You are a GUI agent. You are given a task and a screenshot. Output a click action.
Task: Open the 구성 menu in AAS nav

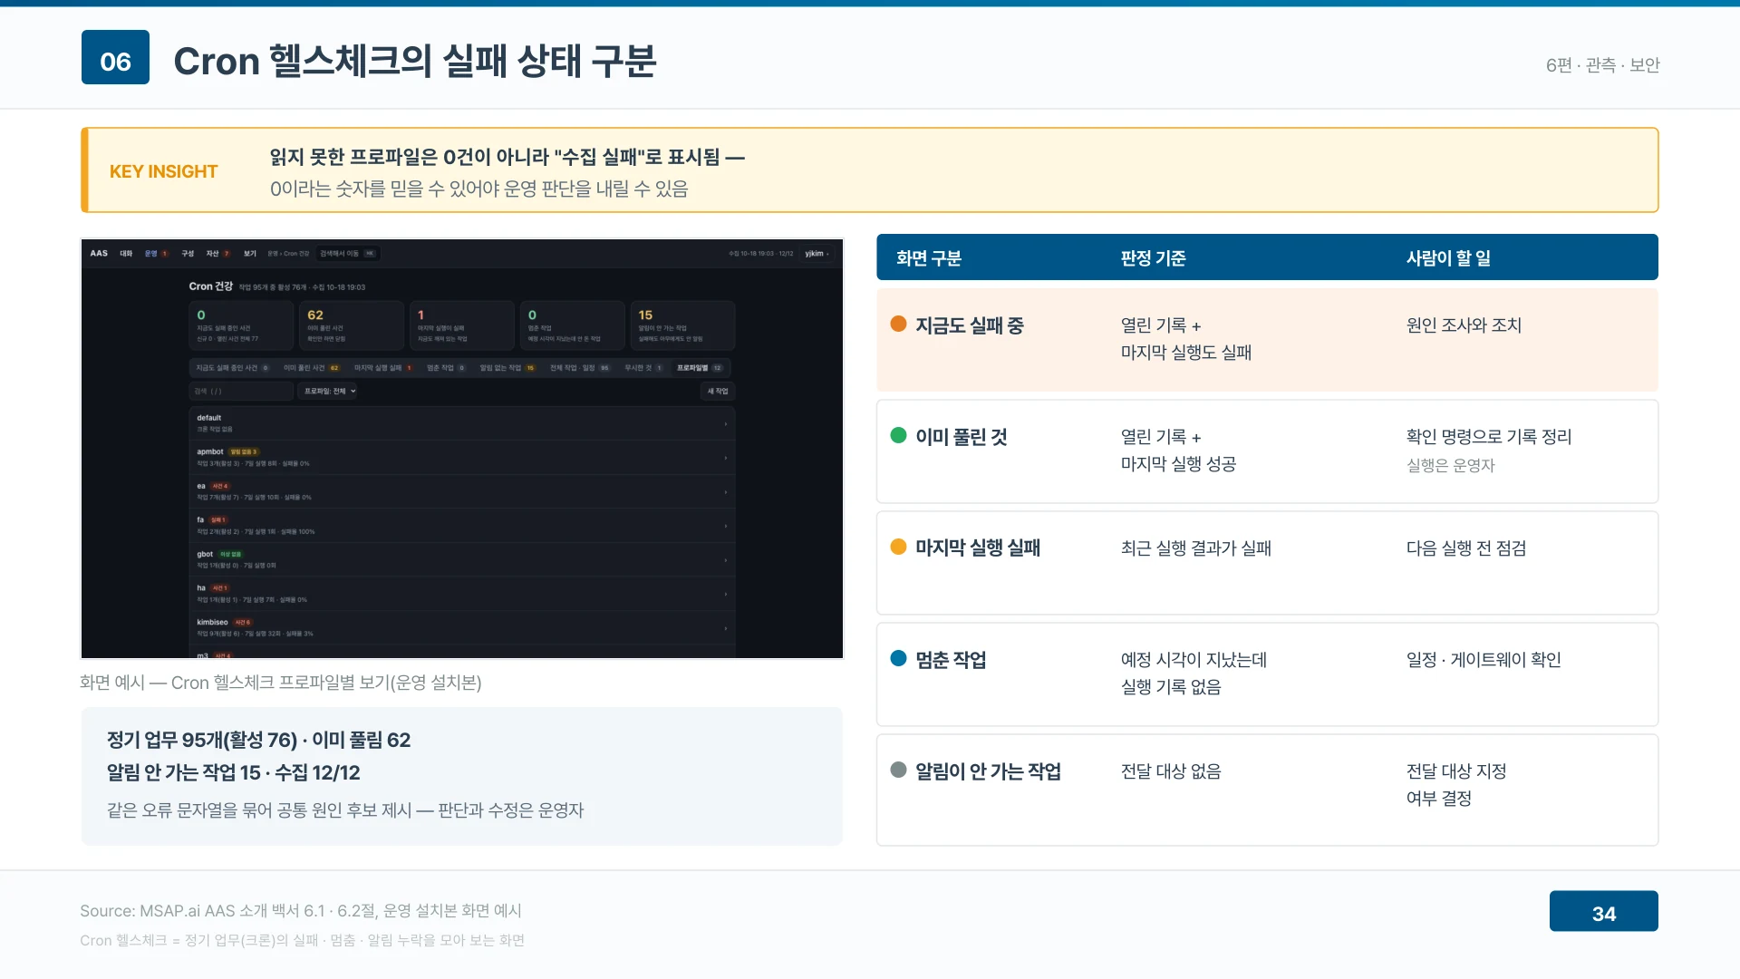[x=188, y=254]
